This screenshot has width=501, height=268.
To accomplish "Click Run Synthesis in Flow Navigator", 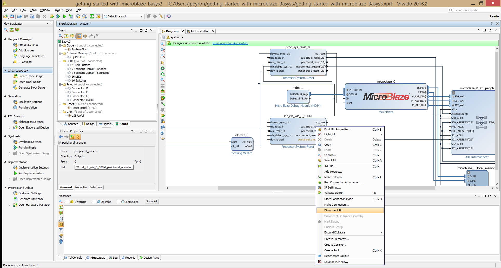I will [x=27, y=148].
